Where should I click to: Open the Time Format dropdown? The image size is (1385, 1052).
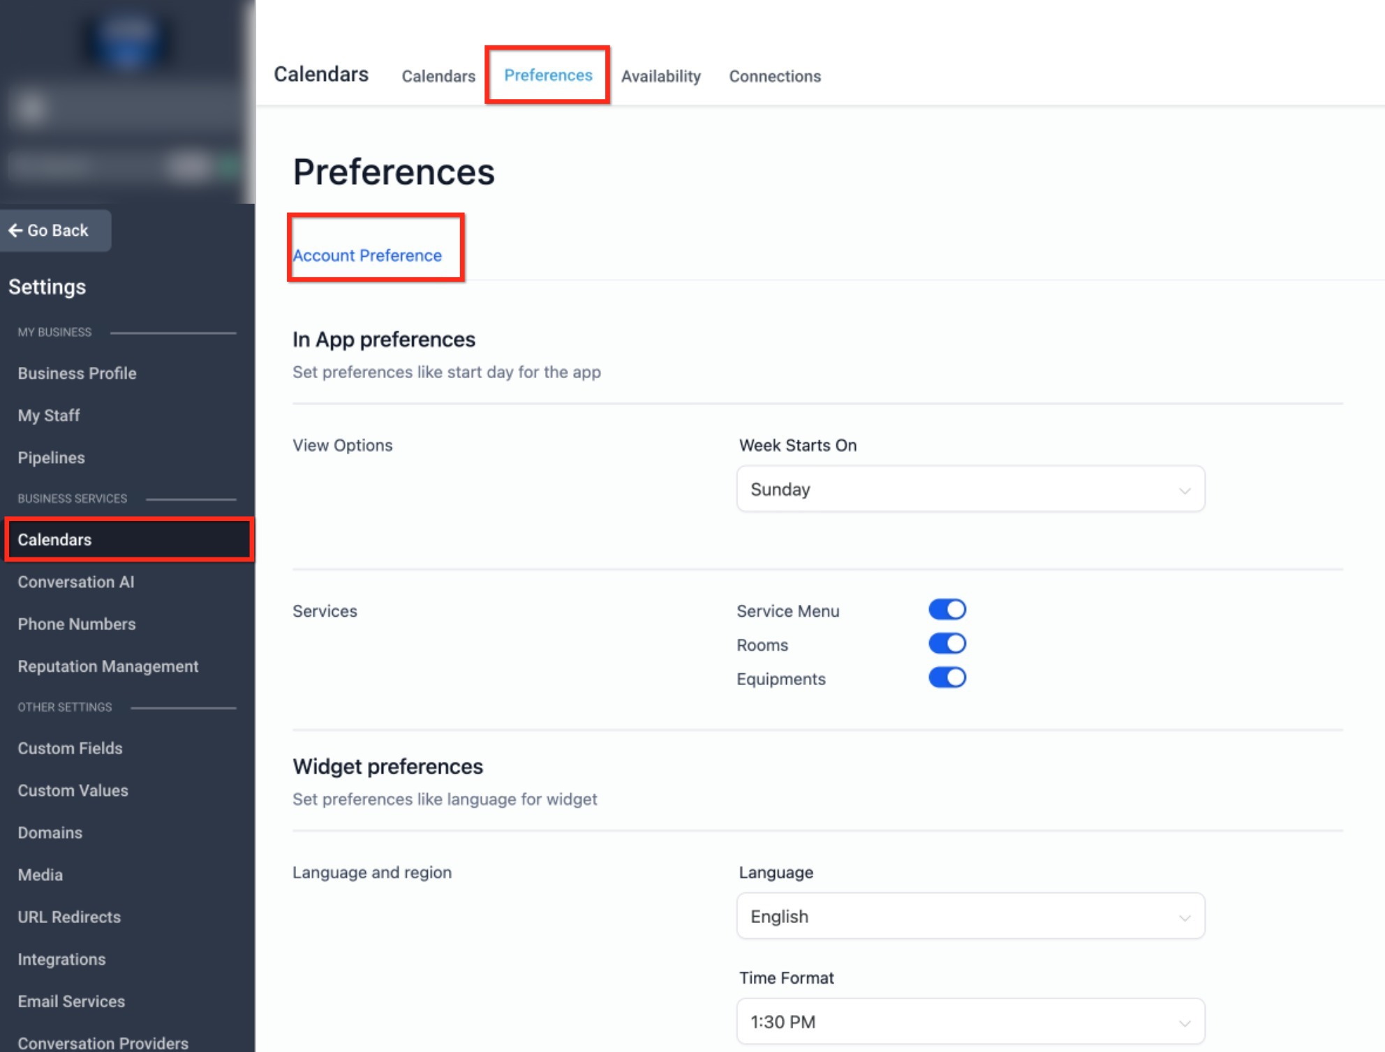coord(970,1021)
